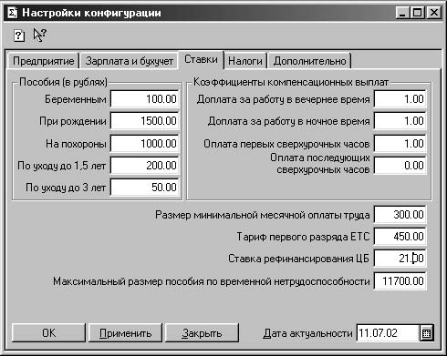Edit the По уходу до 3 лет field
The image size is (447, 356).
click(144, 188)
